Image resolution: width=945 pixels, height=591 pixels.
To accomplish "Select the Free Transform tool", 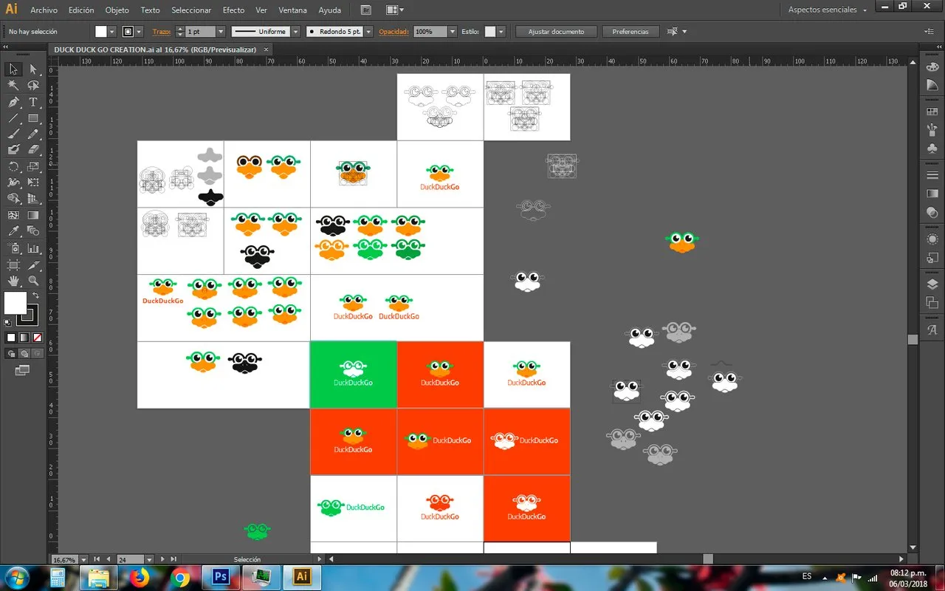I will [33, 182].
